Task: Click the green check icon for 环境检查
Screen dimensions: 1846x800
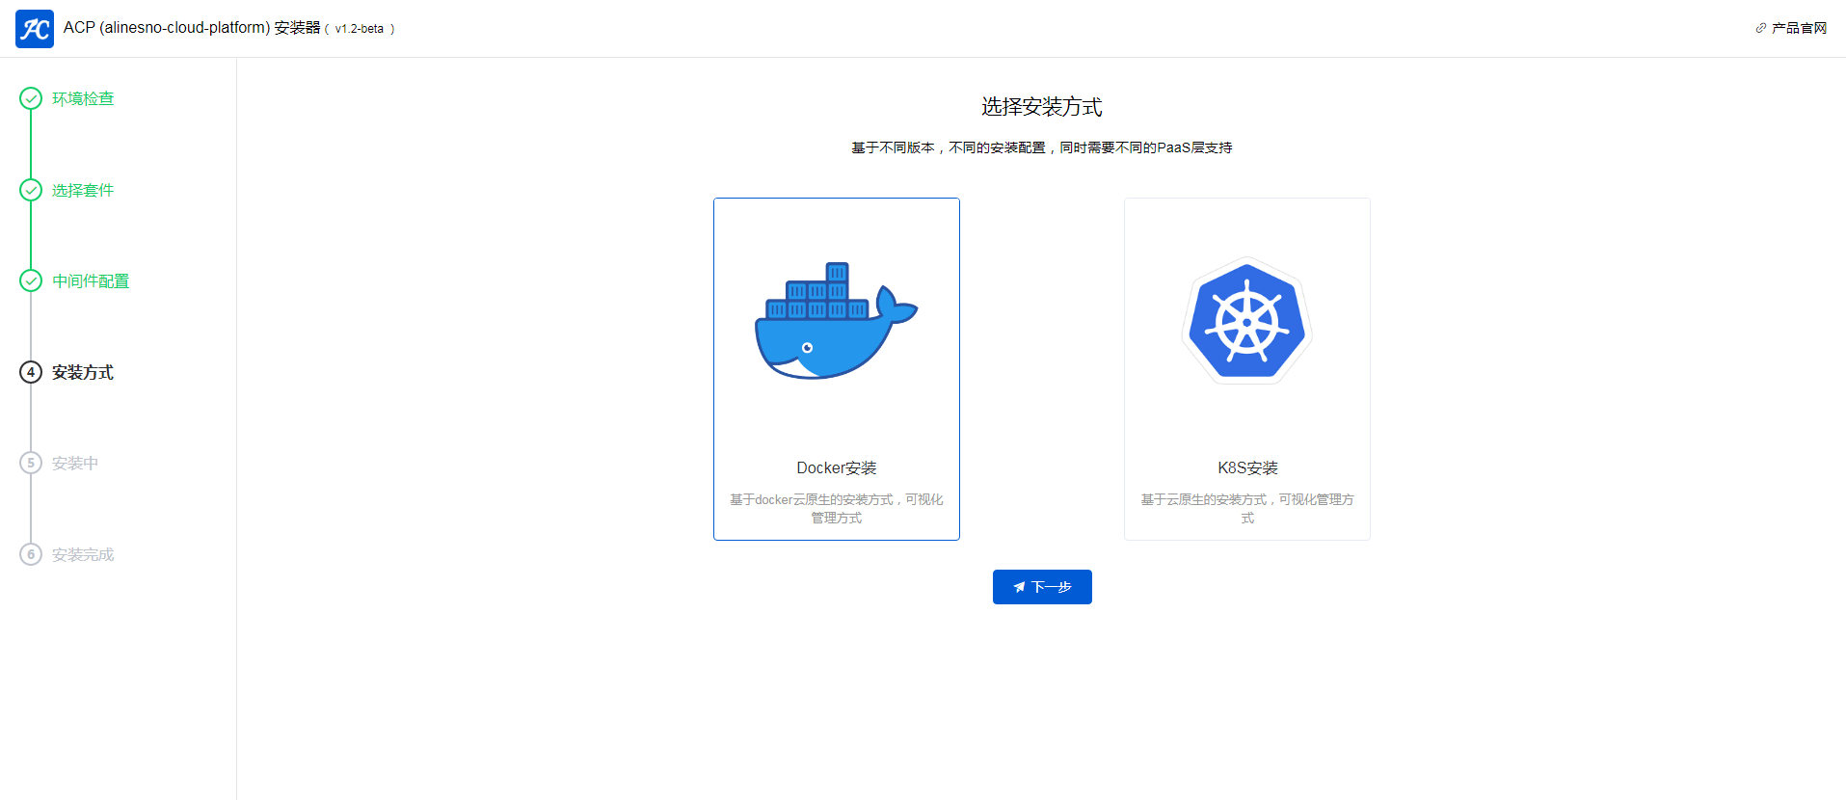Action: [31, 98]
